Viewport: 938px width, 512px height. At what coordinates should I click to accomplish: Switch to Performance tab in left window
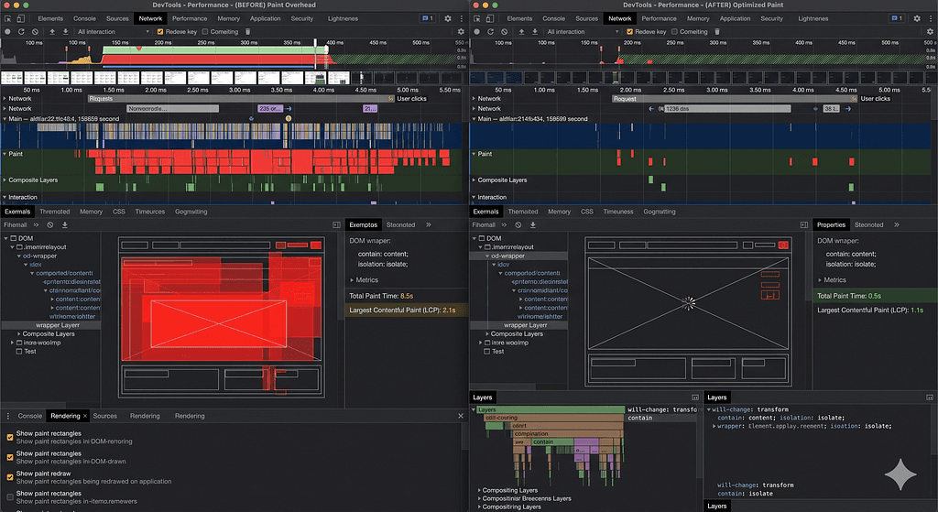(190, 18)
